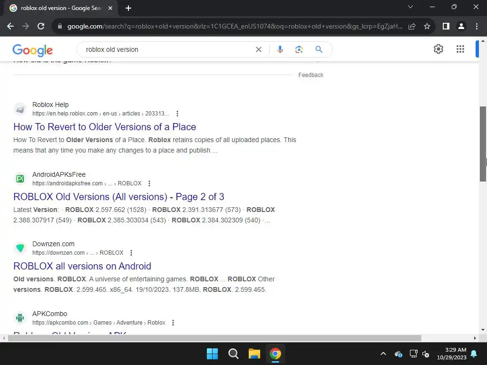The image size is (487, 365).
Task: Go to the Google homepage via logo
Action: coord(33,50)
